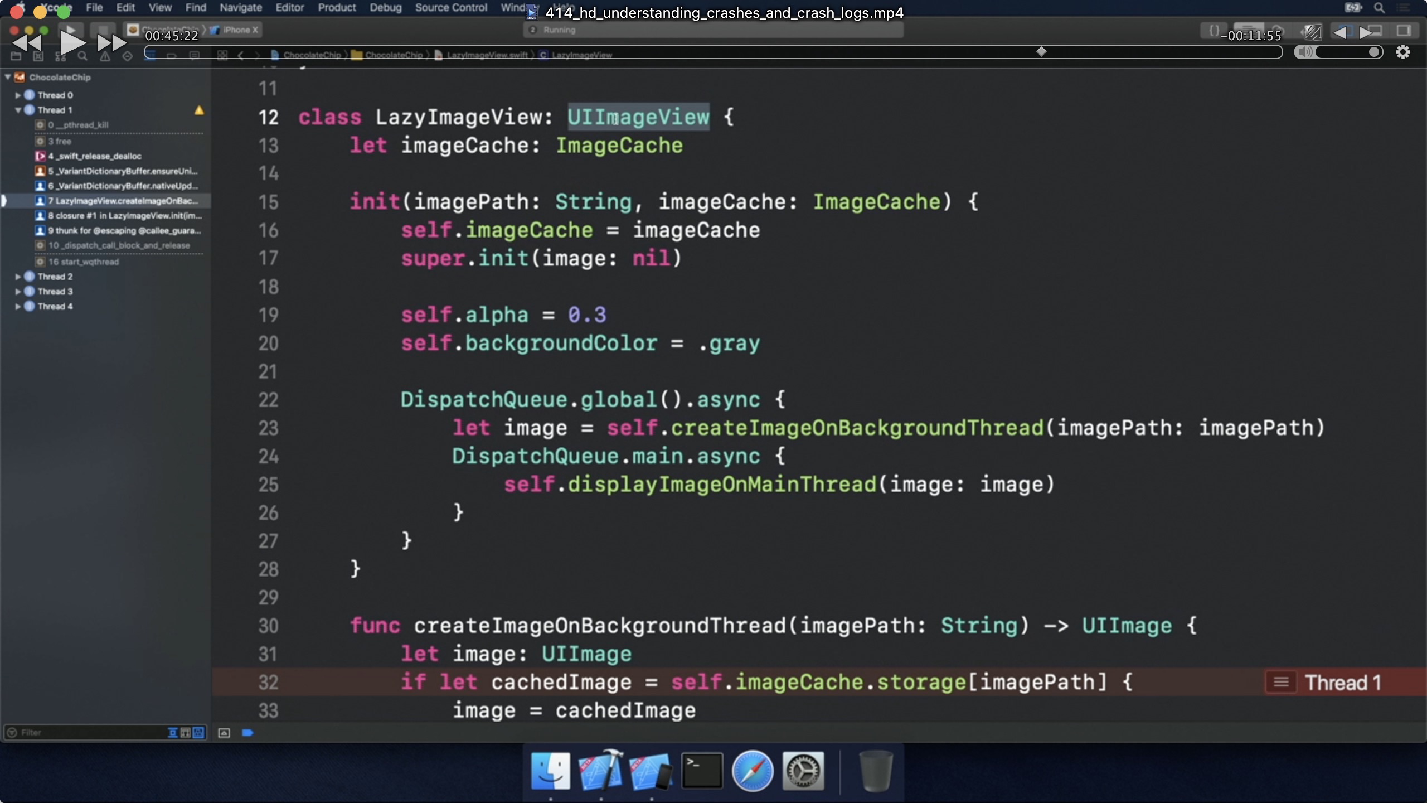The width and height of the screenshot is (1427, 803).
Task: Click the Thread 1 error annotation icon
Action: pos(1280,682)
